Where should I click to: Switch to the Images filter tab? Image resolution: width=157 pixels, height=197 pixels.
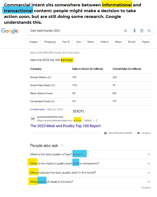tap(33, 42)
